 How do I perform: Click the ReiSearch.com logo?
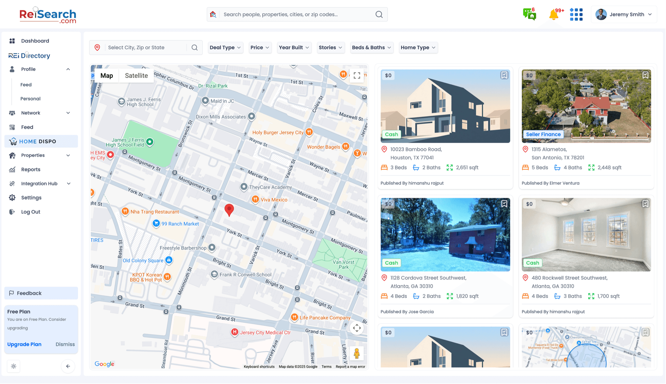48,15
